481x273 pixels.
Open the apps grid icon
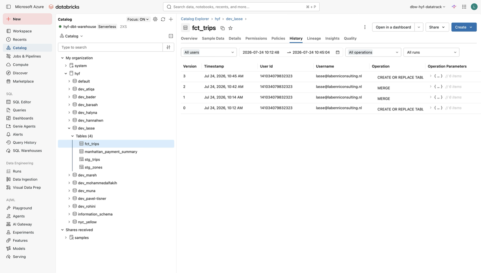pos(464,7)
